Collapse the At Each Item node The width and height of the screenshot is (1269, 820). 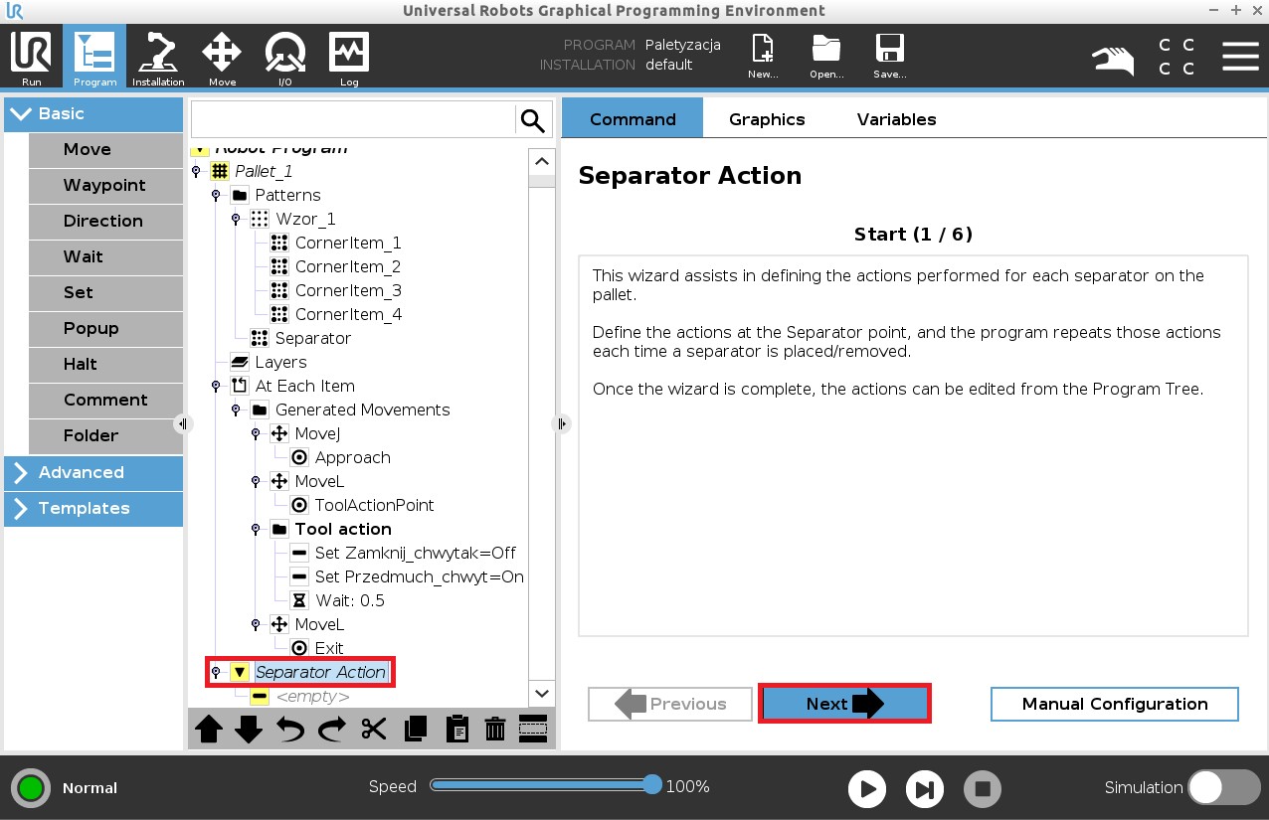(216, 386)
